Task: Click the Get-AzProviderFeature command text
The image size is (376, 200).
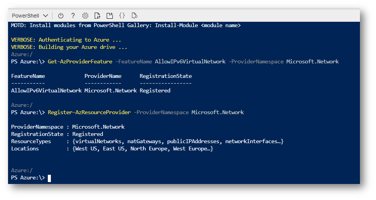Action: point(80,62)
